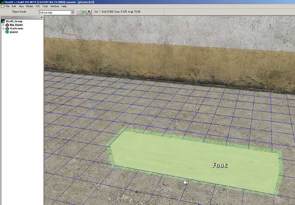The height and width of the screenshot is (205, 295).
Task: Select the Big_Room tree node
Action: pos(16,25)
